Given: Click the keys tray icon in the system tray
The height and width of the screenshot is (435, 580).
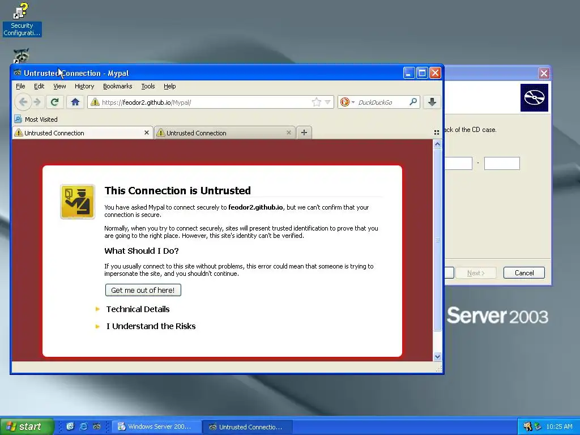Looking at the screenshot, I should point(527,427).
